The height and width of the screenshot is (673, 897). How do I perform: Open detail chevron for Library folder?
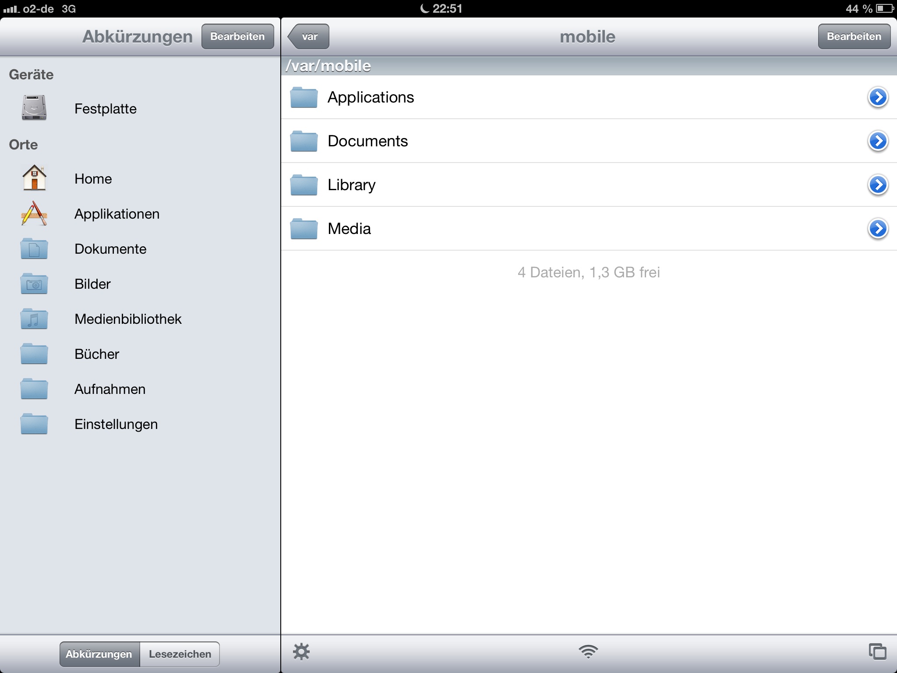coord(878,185)
